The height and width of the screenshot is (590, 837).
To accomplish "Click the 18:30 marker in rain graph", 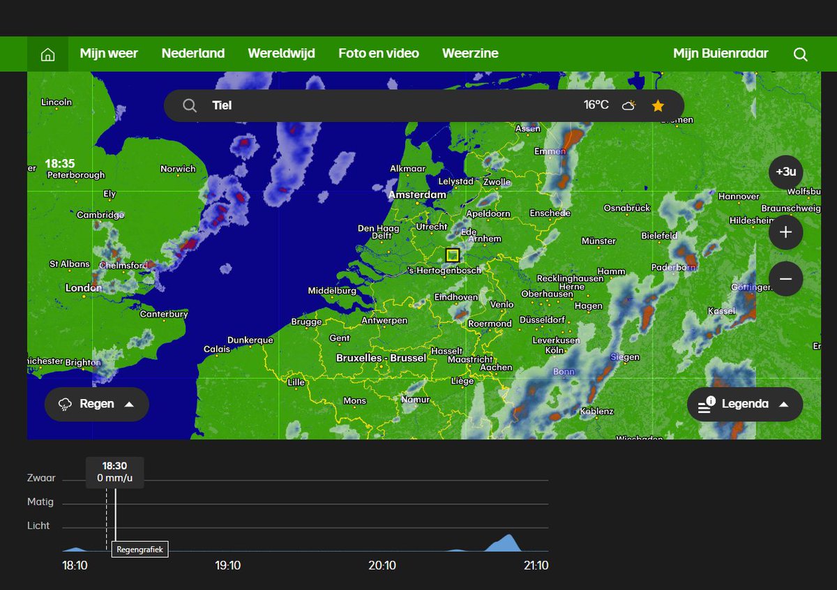I will click(x=115, y=472).
